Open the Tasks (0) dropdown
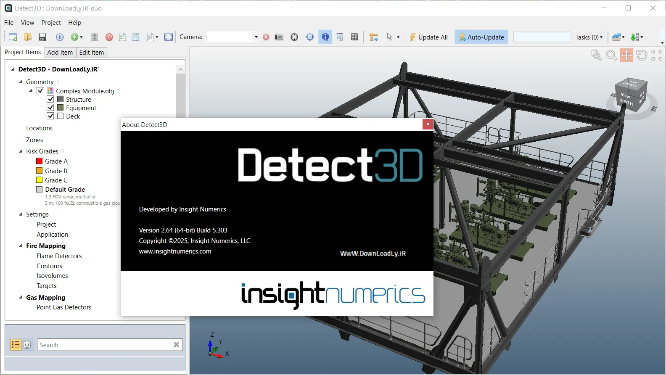The image size is (666, 375). 589,37
